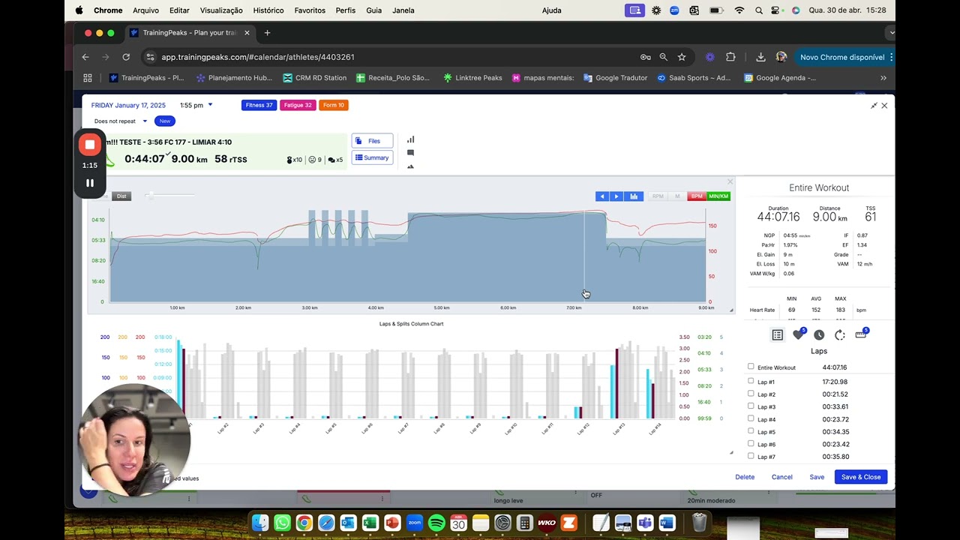960x540 pixels.
Task: Open the workout comments speech bubble icon
Action: tap(410, 153)
